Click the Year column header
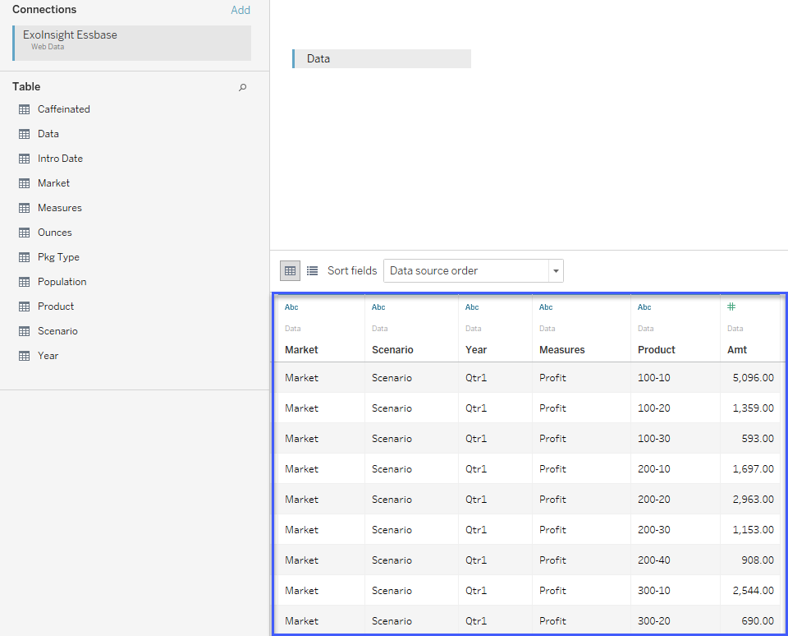The height and width of the screenshot is (636, 788). pos(476,350)
